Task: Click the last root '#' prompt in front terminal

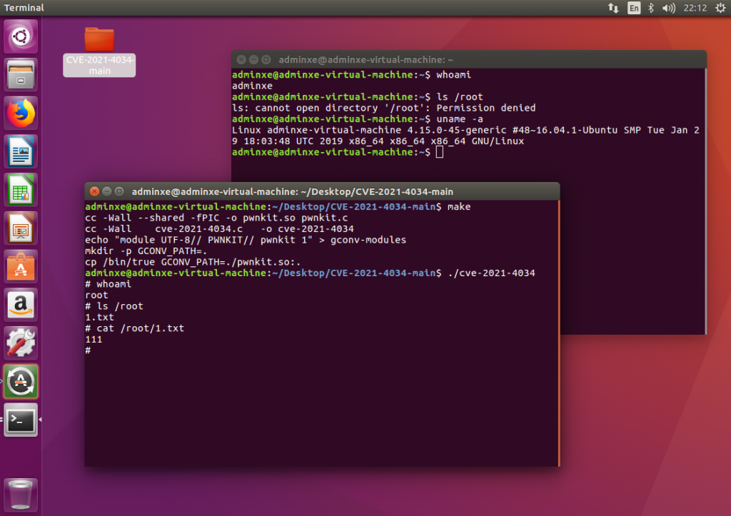Action: point(88,350)
